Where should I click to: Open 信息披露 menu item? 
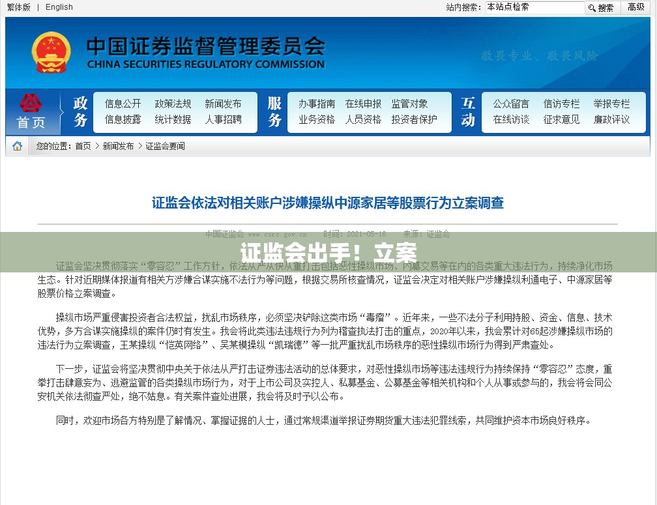(x=123, y=119)
